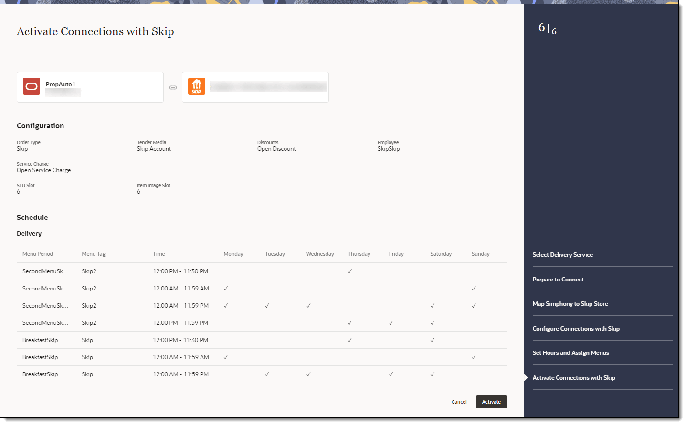Select the PropAuto1 property card
The image size is (686, 425).
coord(90,87)
